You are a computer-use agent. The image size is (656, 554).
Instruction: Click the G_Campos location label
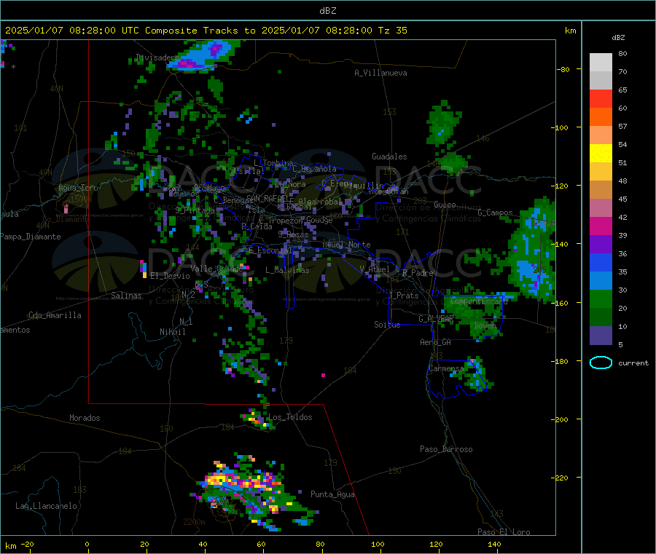[x=495, y=213]
